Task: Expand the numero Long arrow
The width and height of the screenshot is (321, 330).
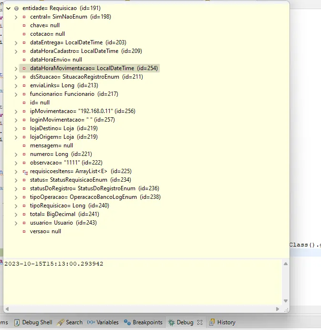Action: click(x=16, y=155)
